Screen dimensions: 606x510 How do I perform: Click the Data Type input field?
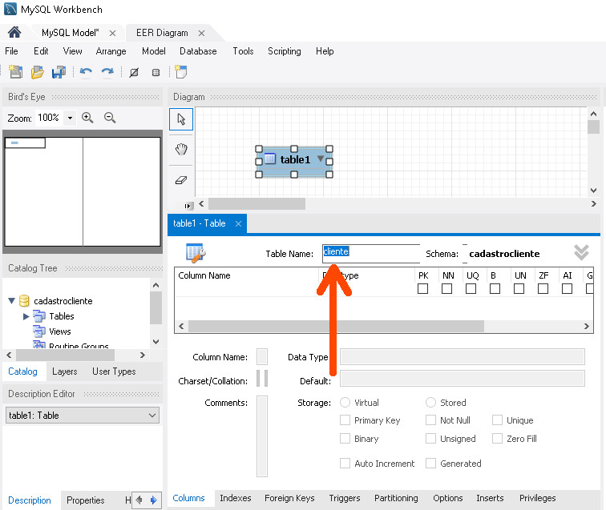click(462, 357)
